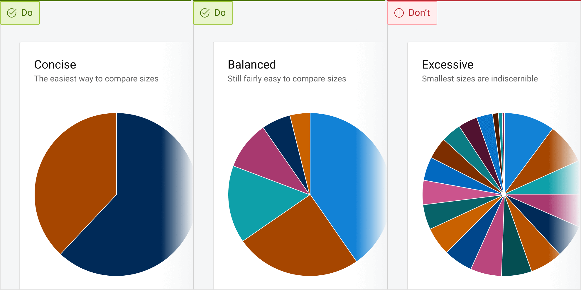Select the red Don't badge
The height and width of the screenshot is (290, 581).
(x=412, y=13)
